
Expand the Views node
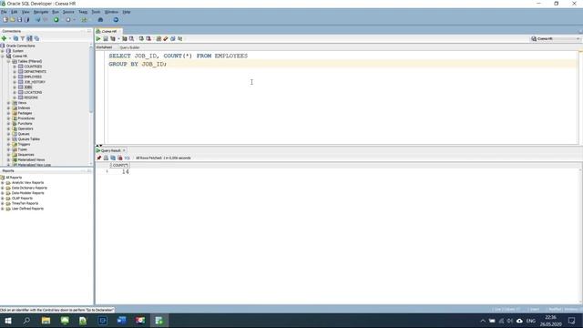click(8, 103)
